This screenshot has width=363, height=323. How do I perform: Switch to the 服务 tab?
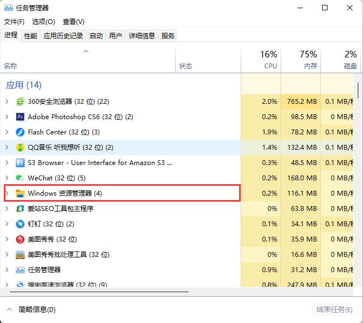tap(168, 36)
